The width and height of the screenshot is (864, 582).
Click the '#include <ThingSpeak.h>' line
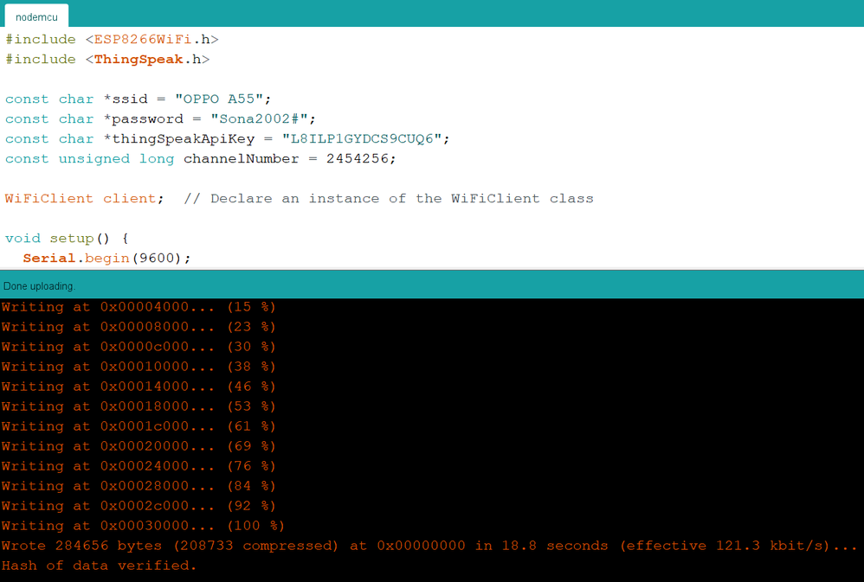pyautogui.click(x=107, y=60)
